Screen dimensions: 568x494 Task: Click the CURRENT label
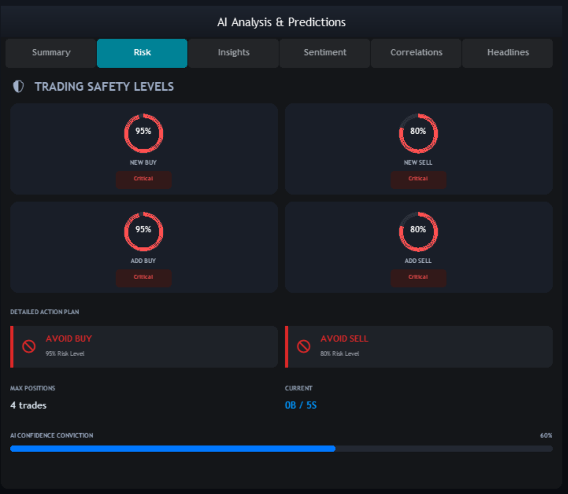click(x=299, y=388)
